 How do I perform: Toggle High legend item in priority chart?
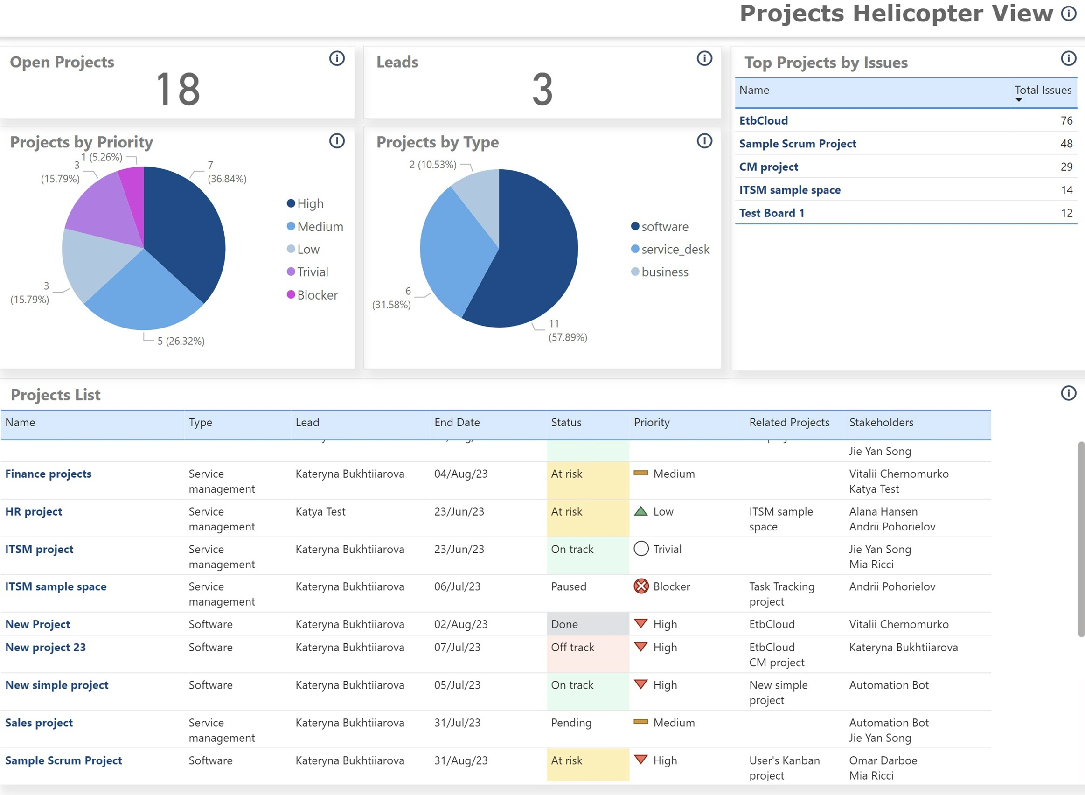click(310, 203)
